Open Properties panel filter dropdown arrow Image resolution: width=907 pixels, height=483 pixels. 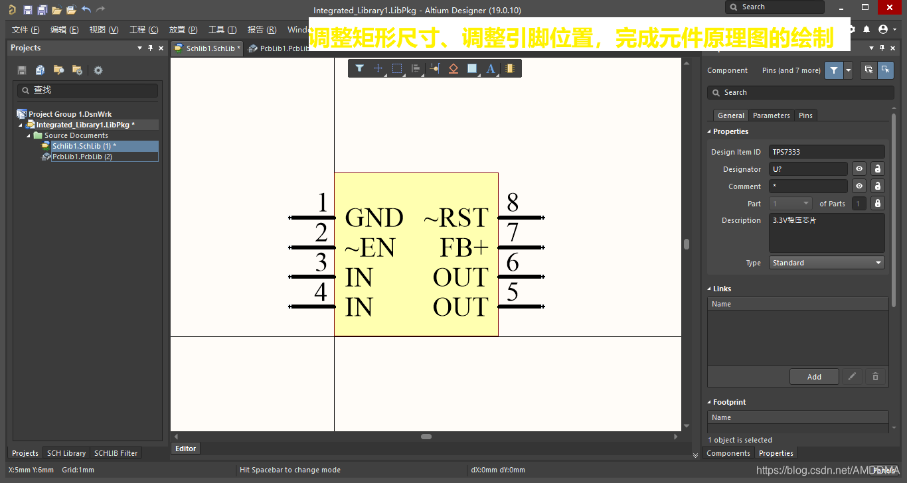848,70
